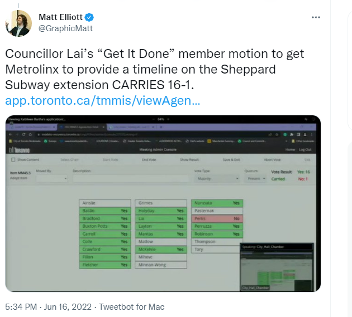Open the app.toronto.ca agenda link
This screenshot has width=352, height=317.
[102, 101]
